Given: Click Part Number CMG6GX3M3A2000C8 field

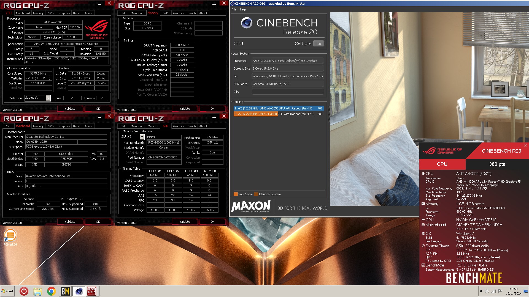Looking at the screenshot, I should [164, 158].
